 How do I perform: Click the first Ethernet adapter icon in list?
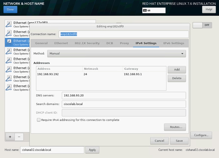click(9, 24)
